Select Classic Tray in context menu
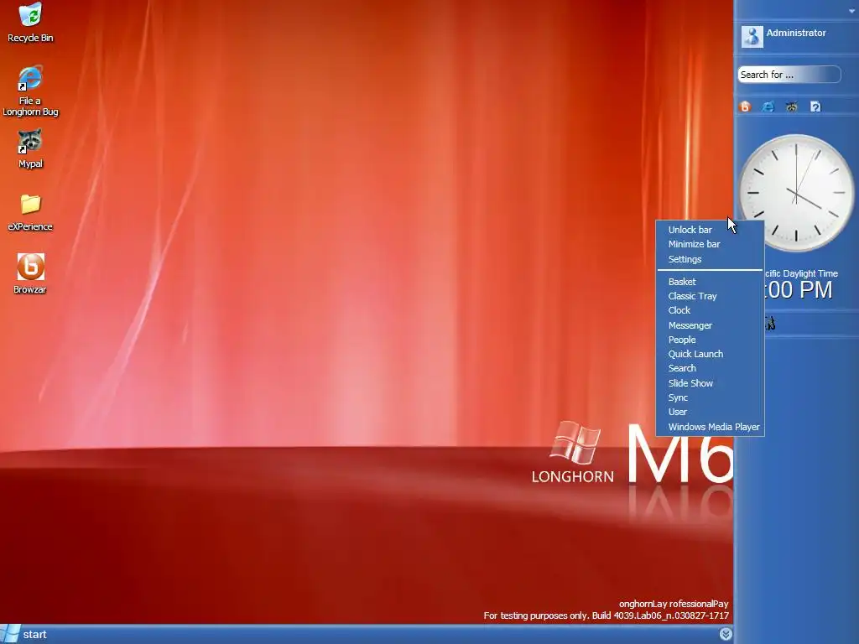Viewport: 859px width, 644px height. 710,296
